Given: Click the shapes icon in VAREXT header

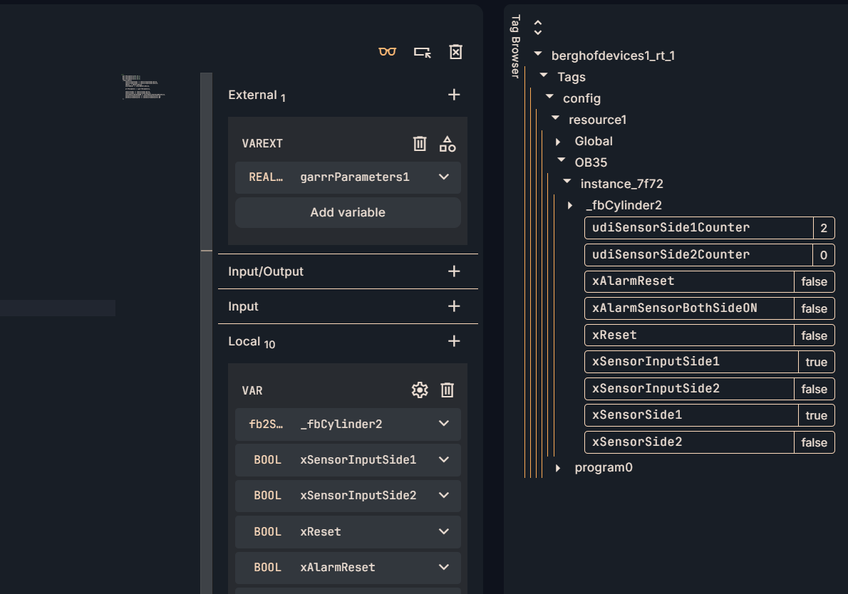Looking at the screenshot, I should (448, 144).
